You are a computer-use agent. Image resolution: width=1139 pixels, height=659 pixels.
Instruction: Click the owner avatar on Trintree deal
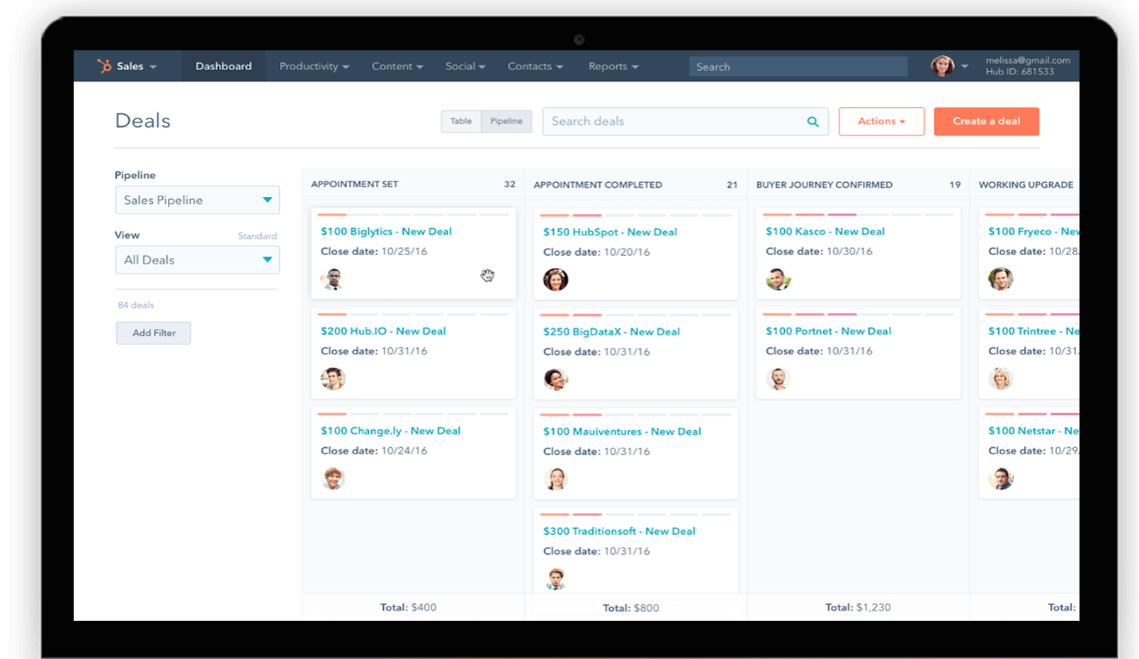pos(1000,379)
